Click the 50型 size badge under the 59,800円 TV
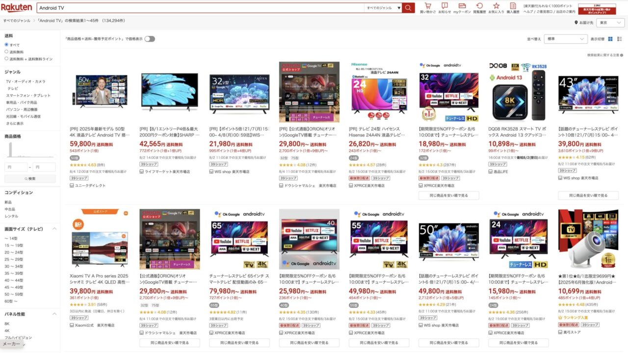The height and width of the screenshot is (353, 628). pyautogui.click(x=75, y=158)
